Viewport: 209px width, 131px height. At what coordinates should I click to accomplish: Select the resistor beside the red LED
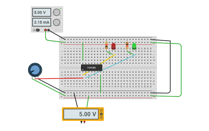pyautogui.click(x=106, y=45)
